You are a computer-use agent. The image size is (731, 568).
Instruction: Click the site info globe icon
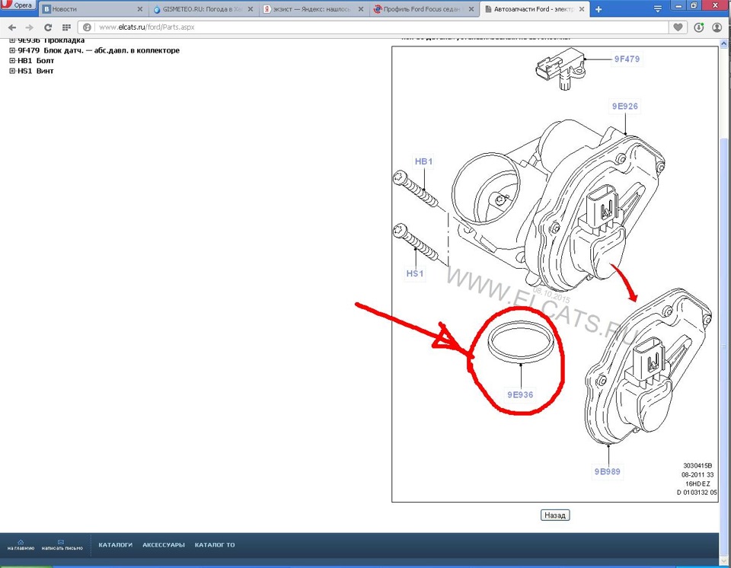(87, 27)
